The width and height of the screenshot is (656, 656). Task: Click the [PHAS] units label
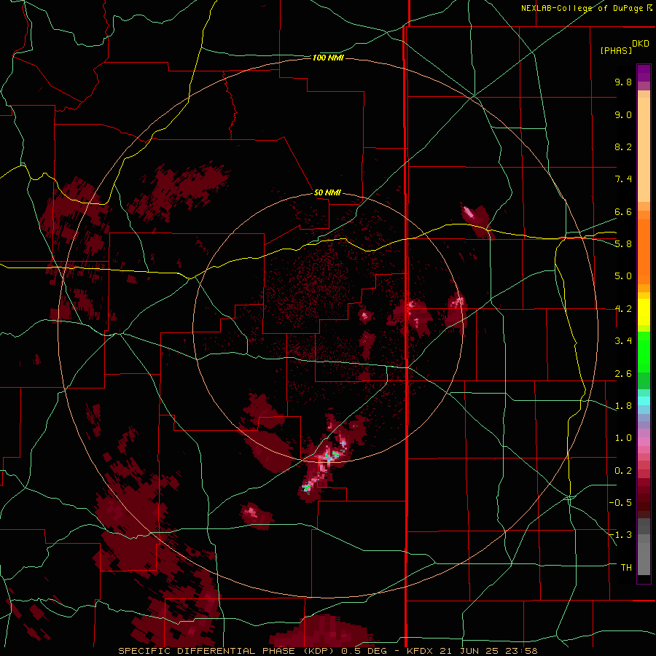coord(616,50)
